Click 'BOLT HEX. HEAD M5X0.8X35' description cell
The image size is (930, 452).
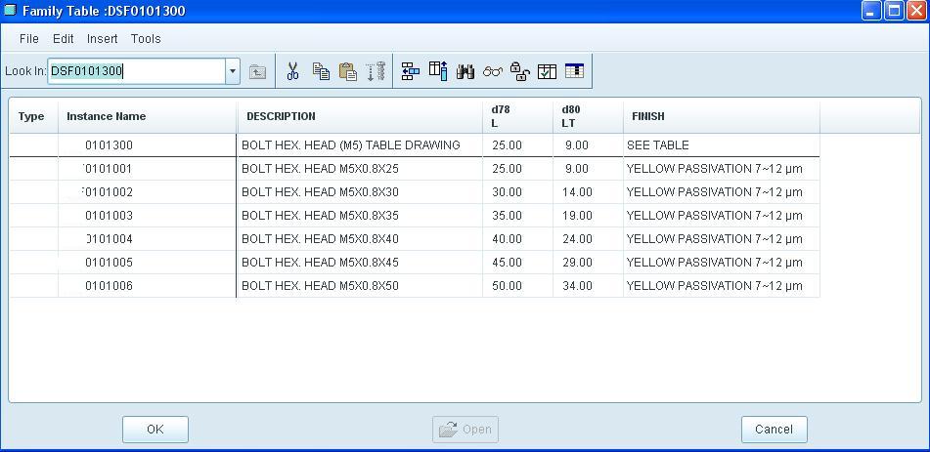pyautogui.click(x=360, y=216)
